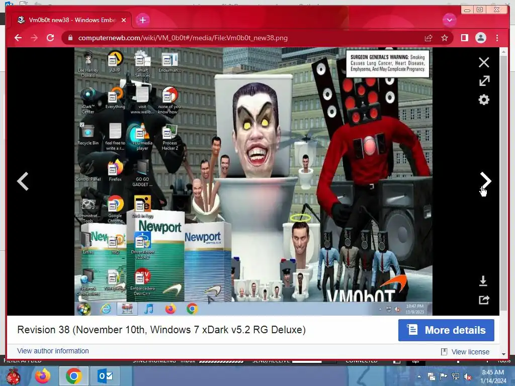
Task: Click the muted volume tray icon
Action: pos(467,376)
